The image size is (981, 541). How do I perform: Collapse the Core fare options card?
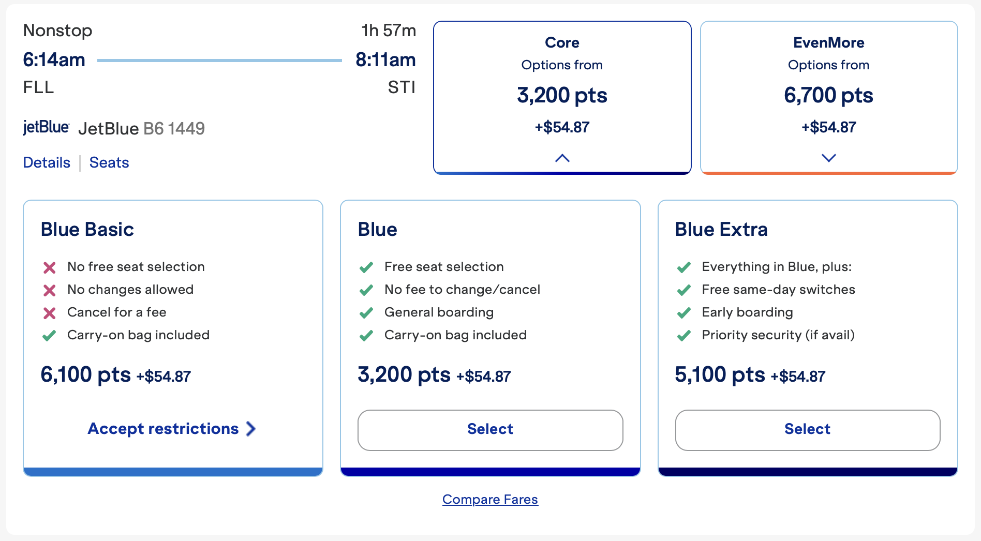point(562,158)
